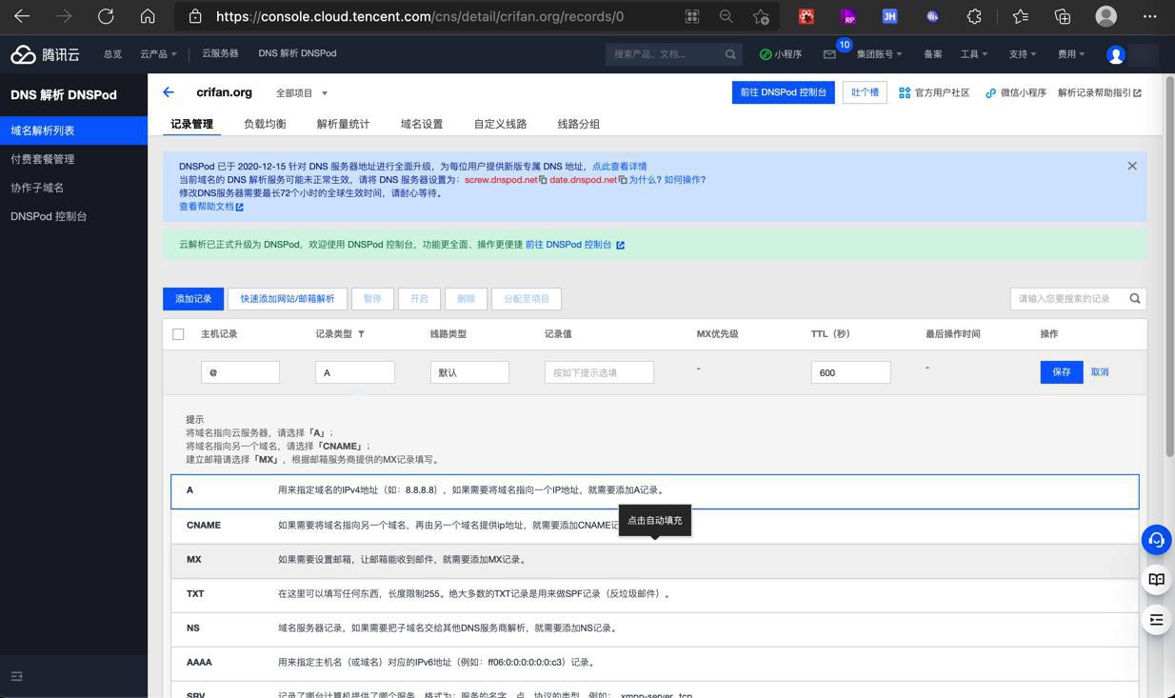The height and width of the screenshot is (698, 1175).
Task: Click the 添加记录 button
Action: (x=193, y=298)
